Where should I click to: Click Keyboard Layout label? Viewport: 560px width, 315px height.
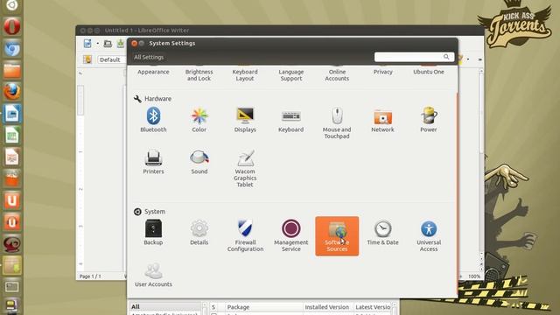(x=245, y=75)
